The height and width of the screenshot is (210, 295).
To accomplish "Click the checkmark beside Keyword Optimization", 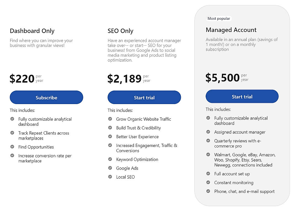I will click(110, 159).
